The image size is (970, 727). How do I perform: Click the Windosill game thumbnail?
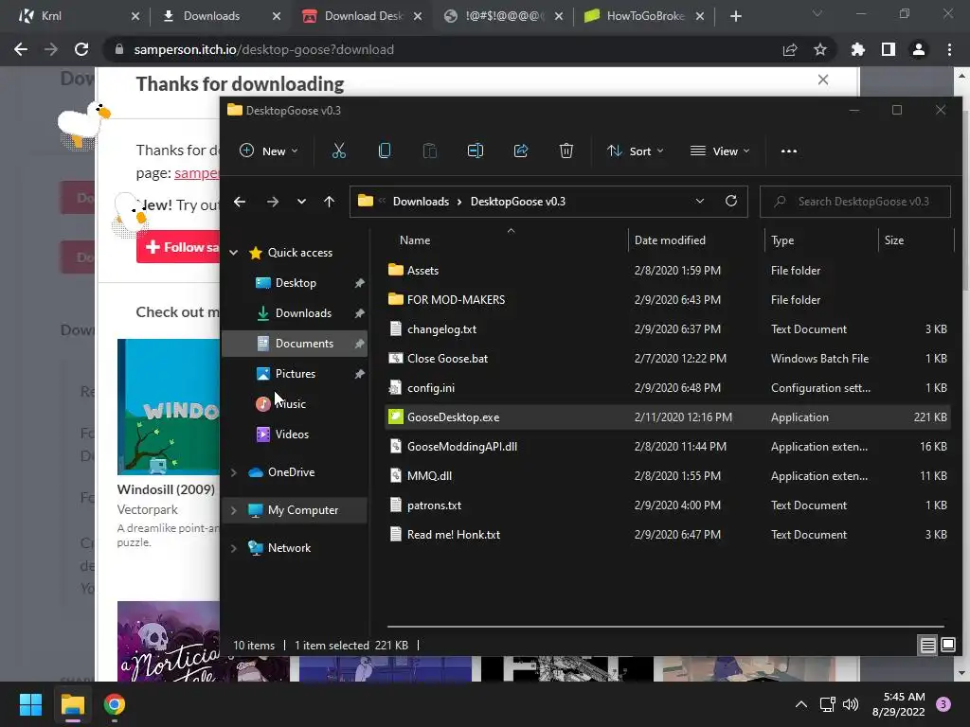click(169, 407)
